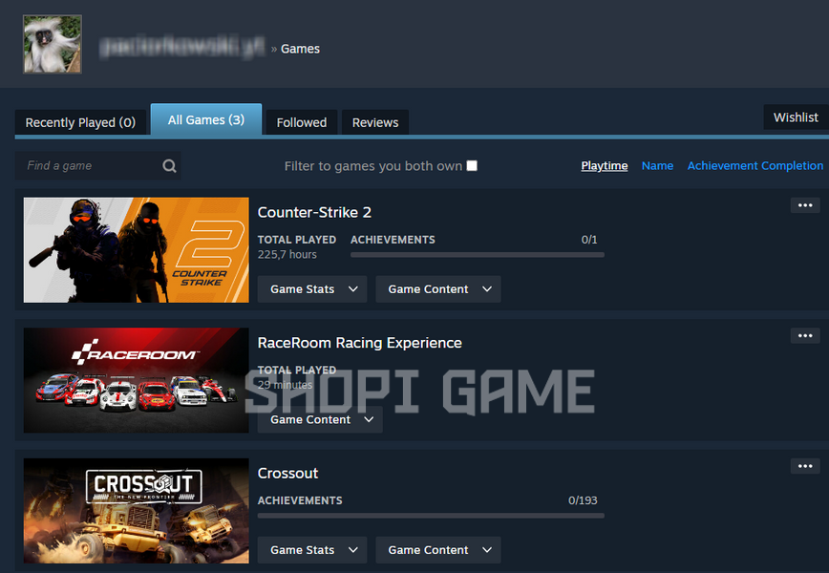Open the profile avatar picture
This screenshot has width=829, height=573.
point(53,44)
